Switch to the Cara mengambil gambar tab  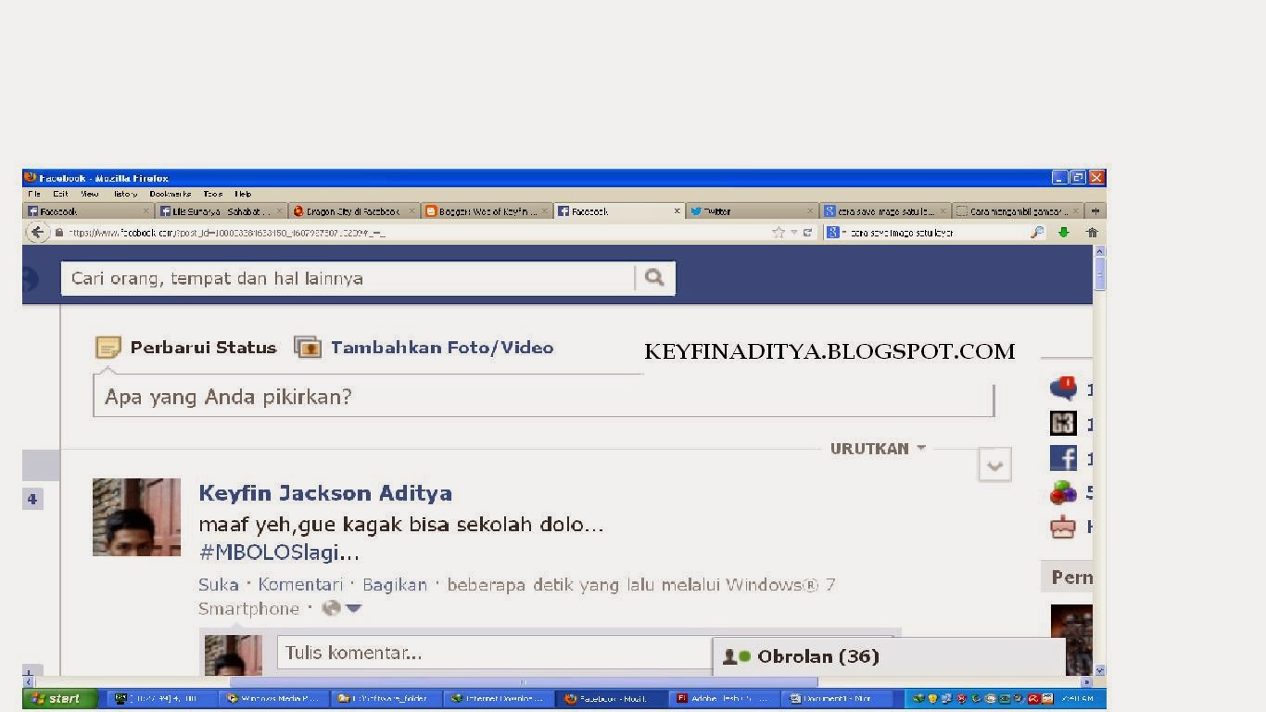[1018, 211]
